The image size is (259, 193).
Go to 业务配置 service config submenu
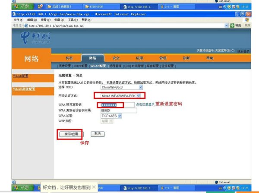[x=167, y=66]
